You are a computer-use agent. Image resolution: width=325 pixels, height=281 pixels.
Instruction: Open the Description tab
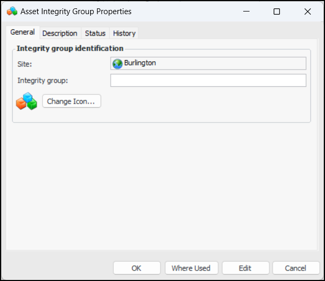[60, 33]
